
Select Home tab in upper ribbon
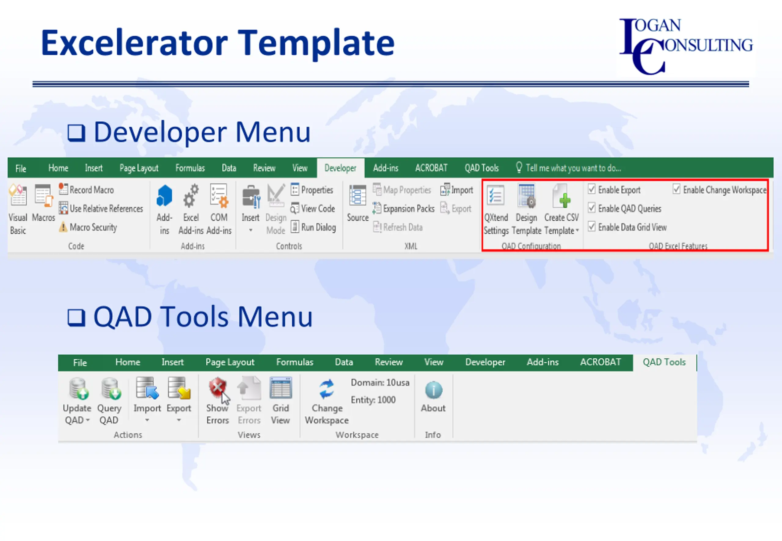coord(58,168)
